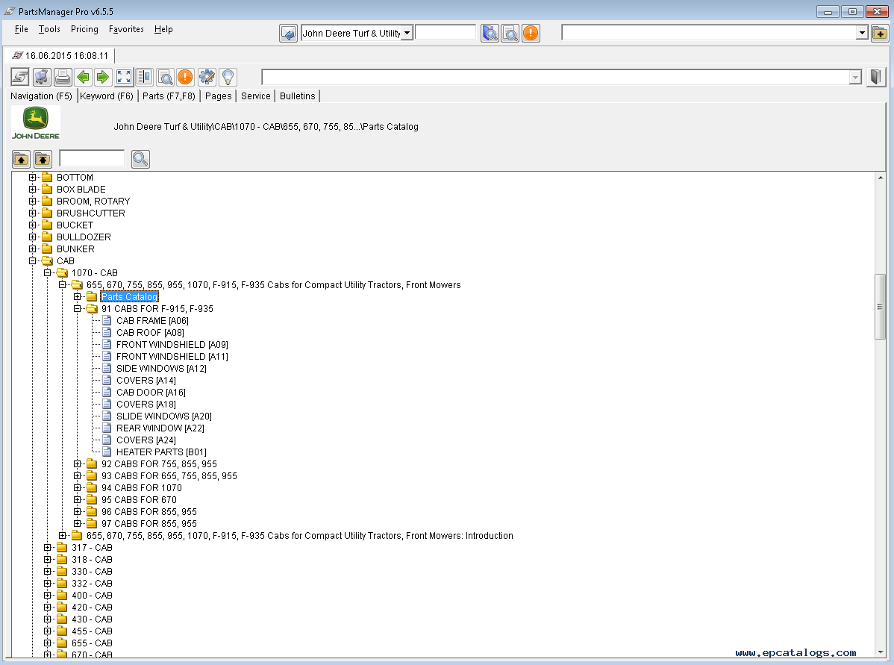Go back with the green left arrow
The height and width of the screenshot is (665, 894).
click(x=83, y=77)
